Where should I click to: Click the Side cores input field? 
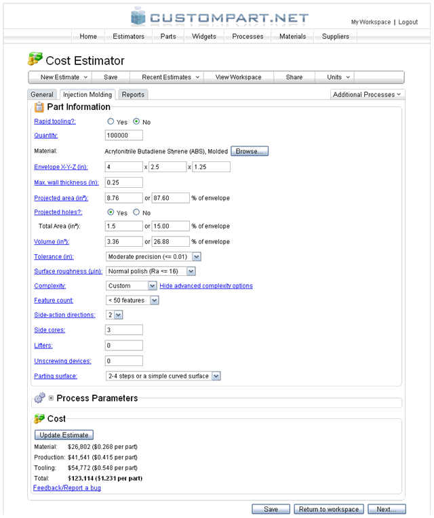(124, 330)
